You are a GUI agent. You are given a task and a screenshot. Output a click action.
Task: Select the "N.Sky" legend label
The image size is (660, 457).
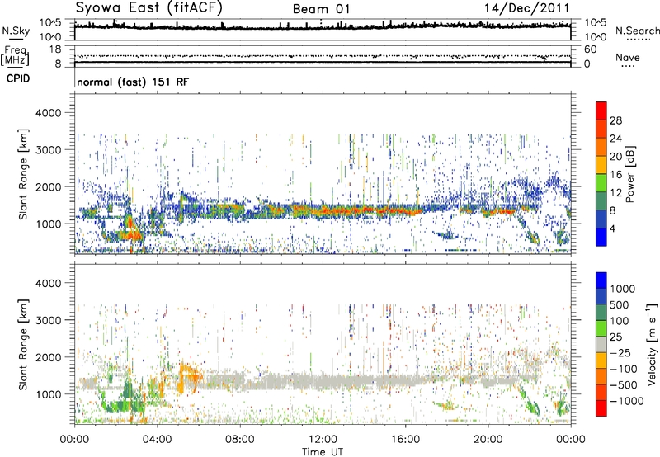coord(16,31)
